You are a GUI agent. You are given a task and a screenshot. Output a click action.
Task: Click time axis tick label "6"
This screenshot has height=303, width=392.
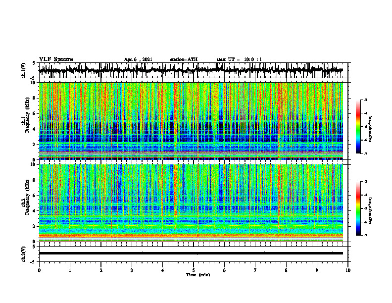[x=225, y=270]
